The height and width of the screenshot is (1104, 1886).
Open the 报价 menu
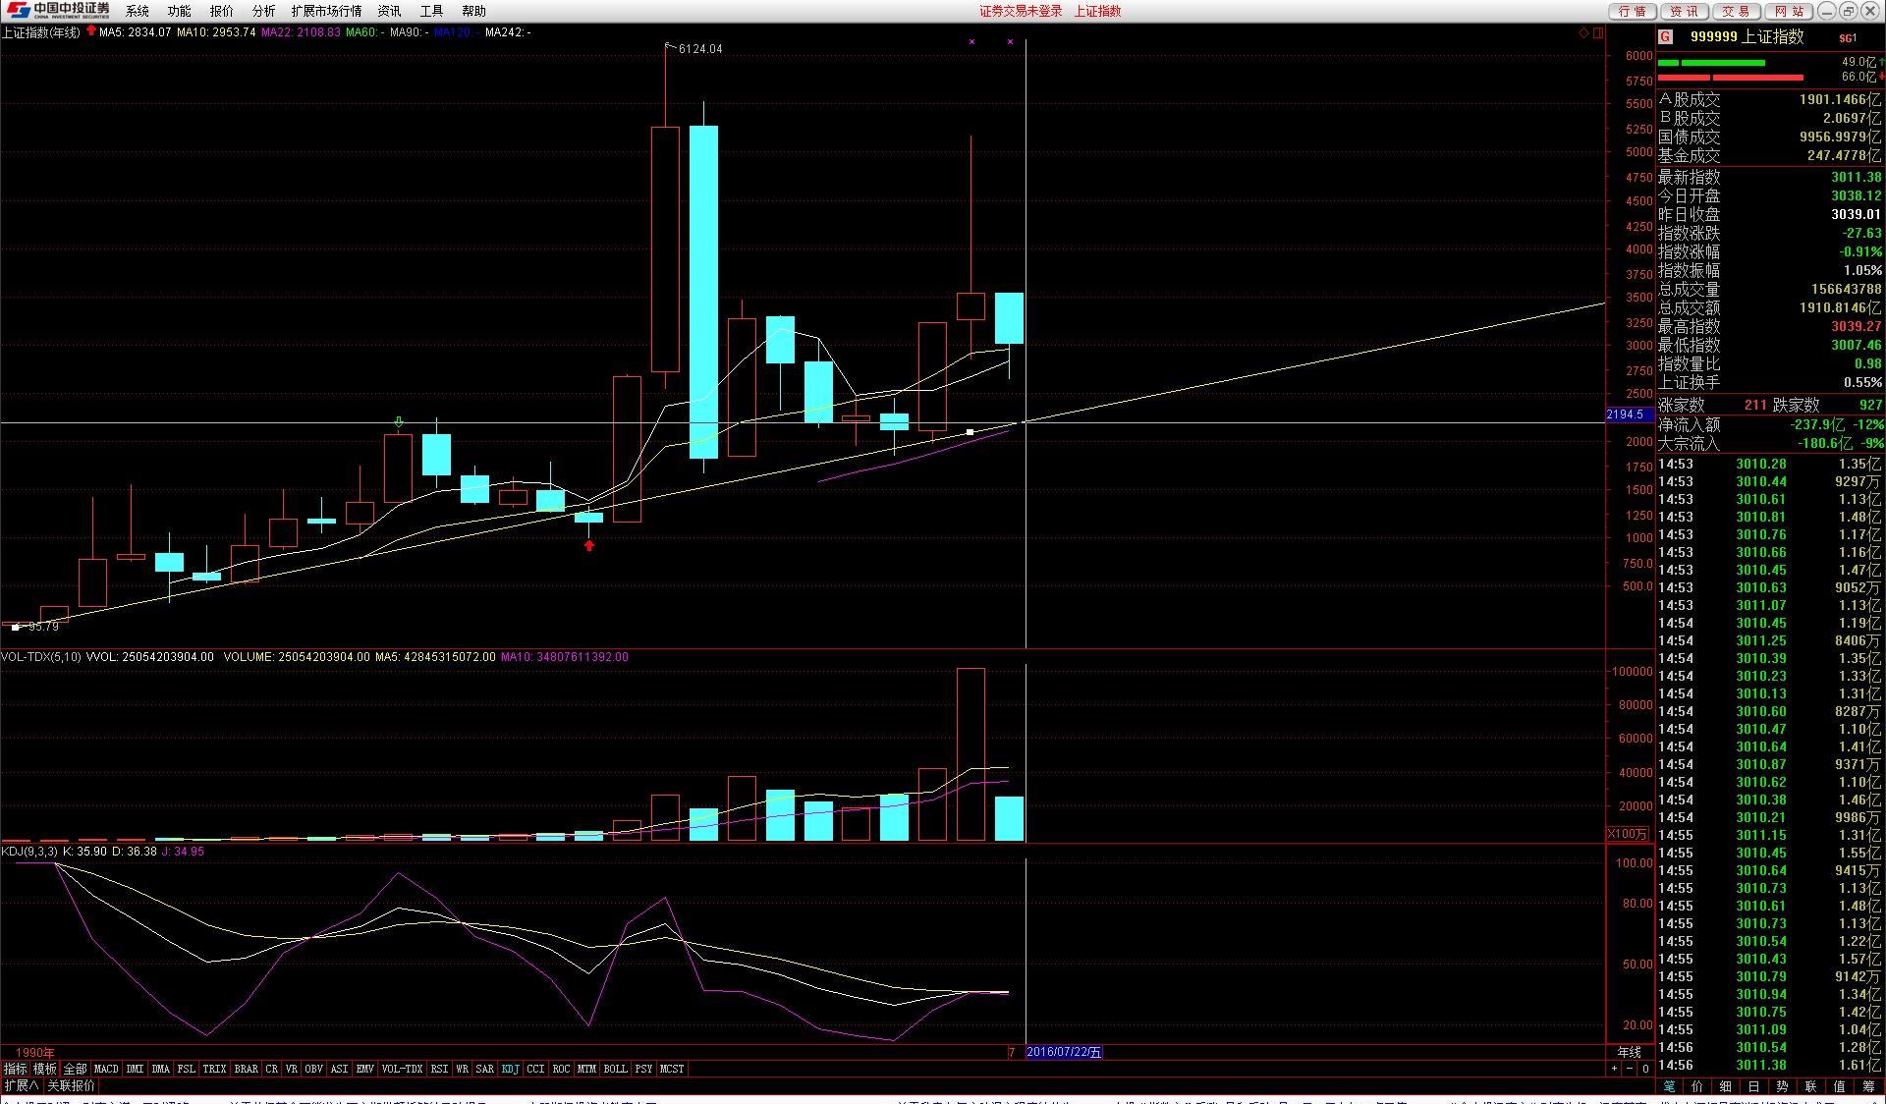click(x=222, y=11)
